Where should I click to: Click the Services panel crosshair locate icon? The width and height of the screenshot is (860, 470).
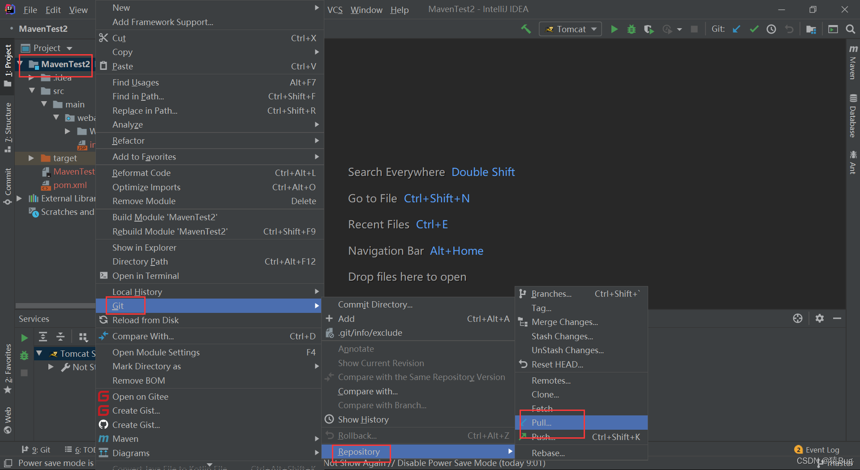[798, 318]
